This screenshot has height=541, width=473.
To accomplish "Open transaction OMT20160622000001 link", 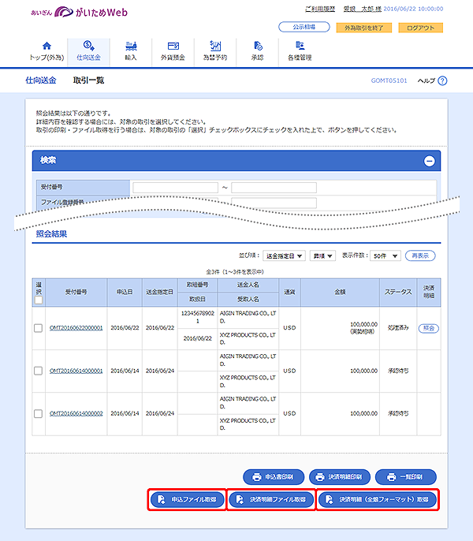I will [x=76, y=328].
